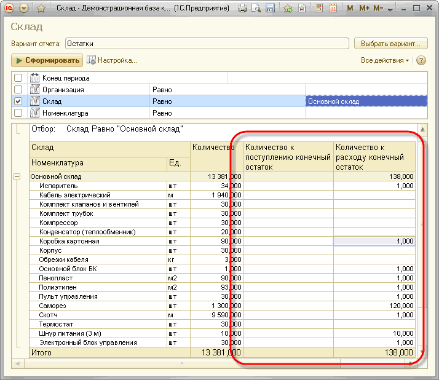Open the Все действия dropdown
Image resolution: width=439 pixels, height=380 pixels.
[x=385, y=60]
